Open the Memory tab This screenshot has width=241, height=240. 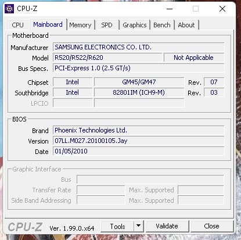(80, 25)
